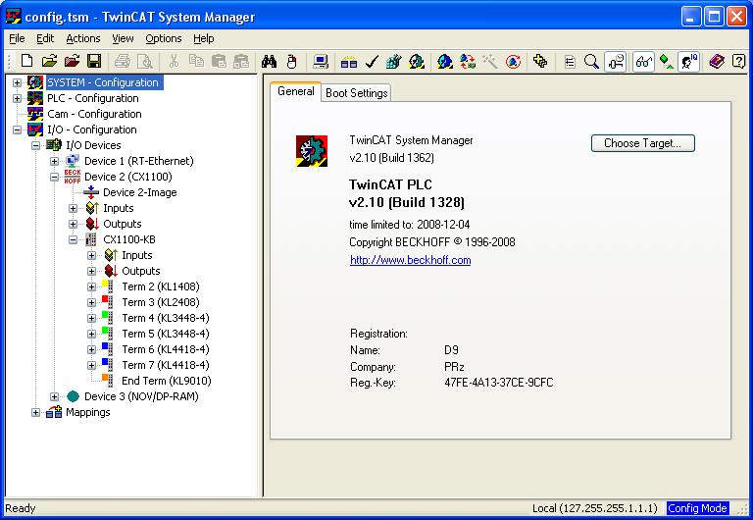Toggle the IQ head toolbar button
The height and width of the screenshot is (520, 753).
[x=689, y=62]
